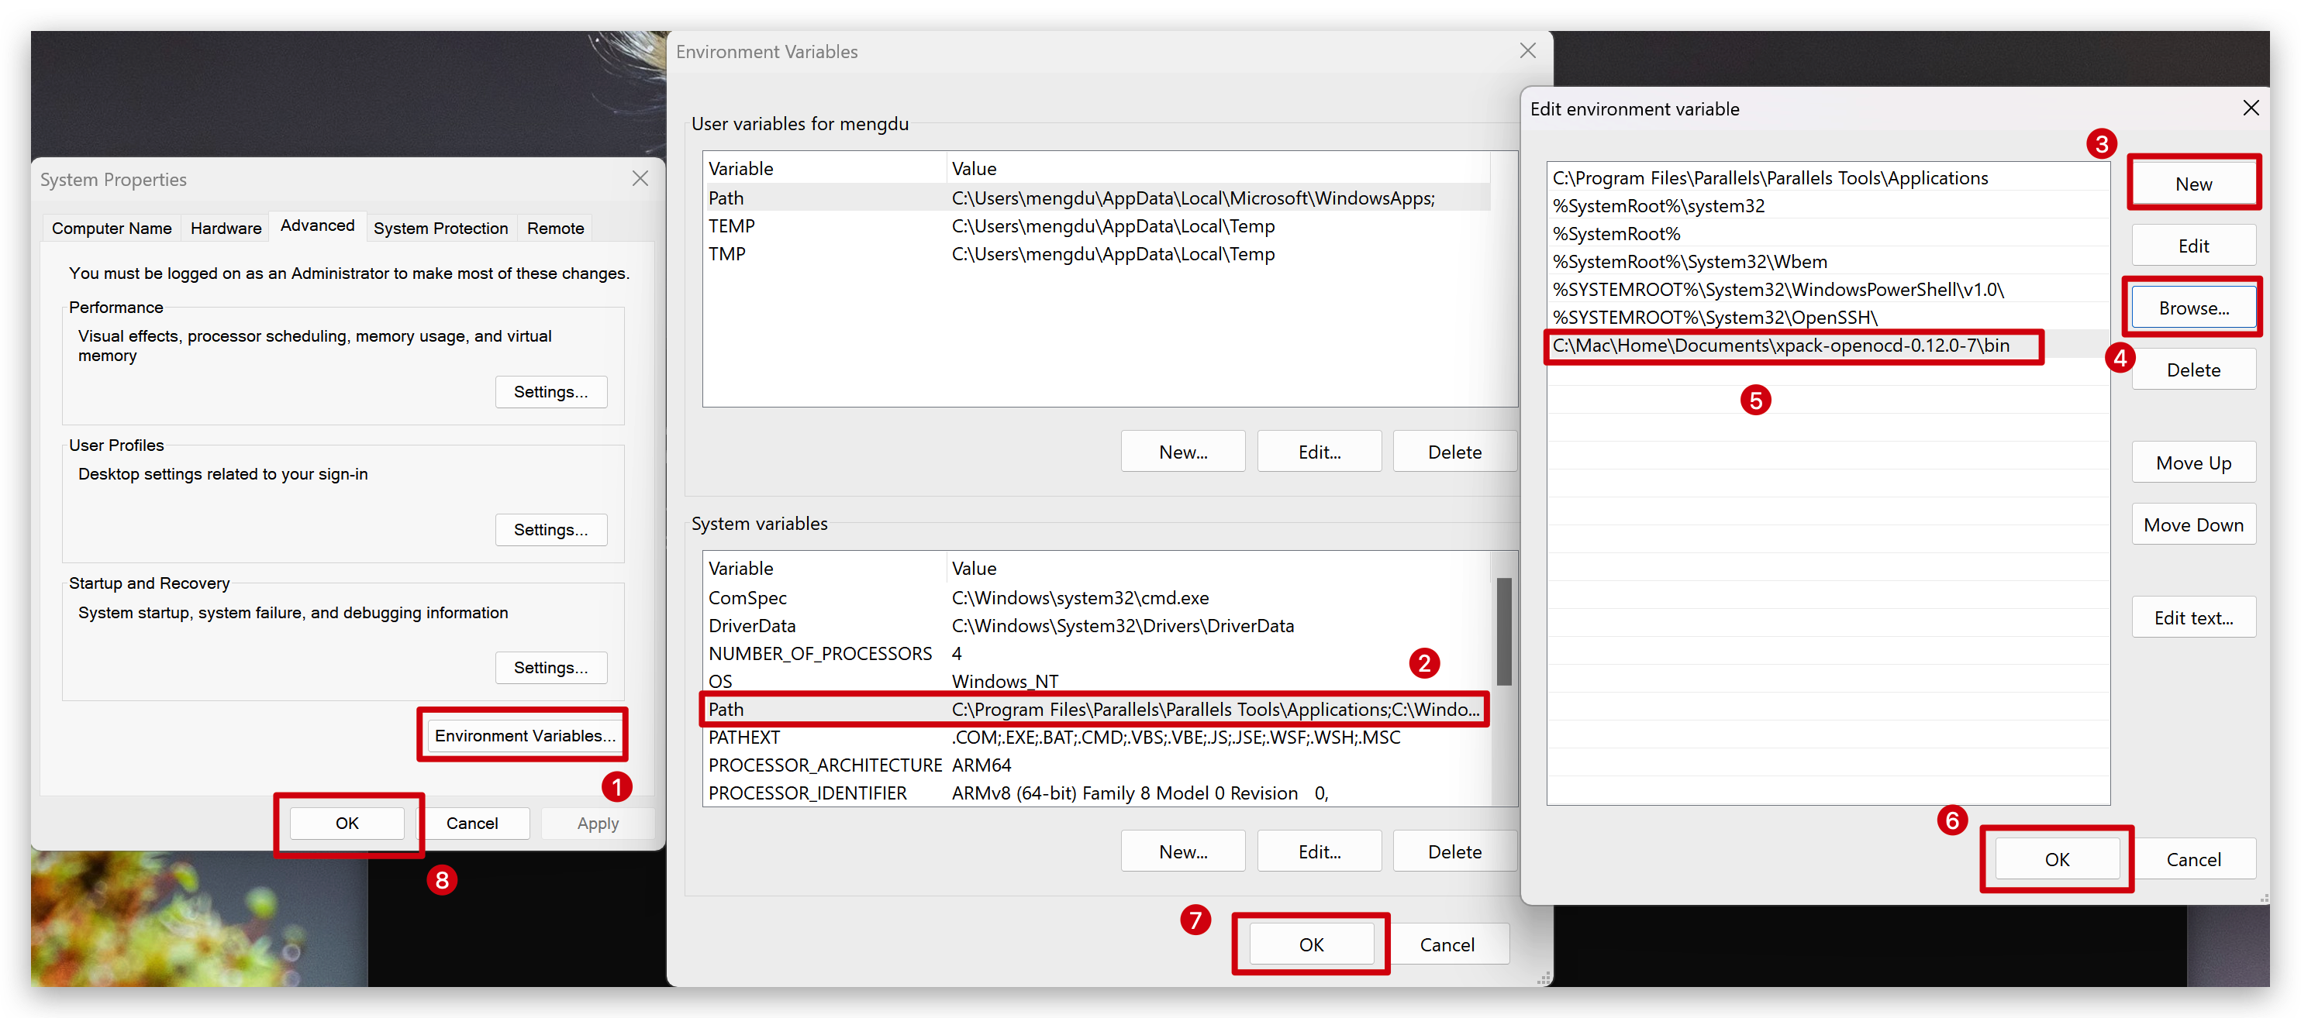
Task: Open the Computer Name tab
Action: [112, 228]
